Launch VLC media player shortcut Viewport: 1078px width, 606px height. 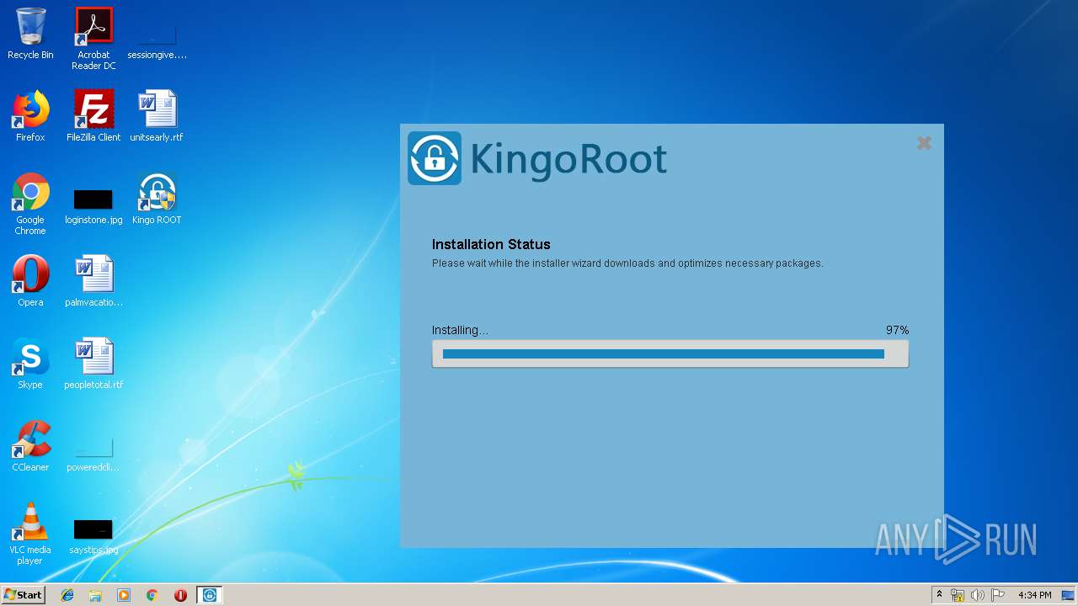[30, 534]
